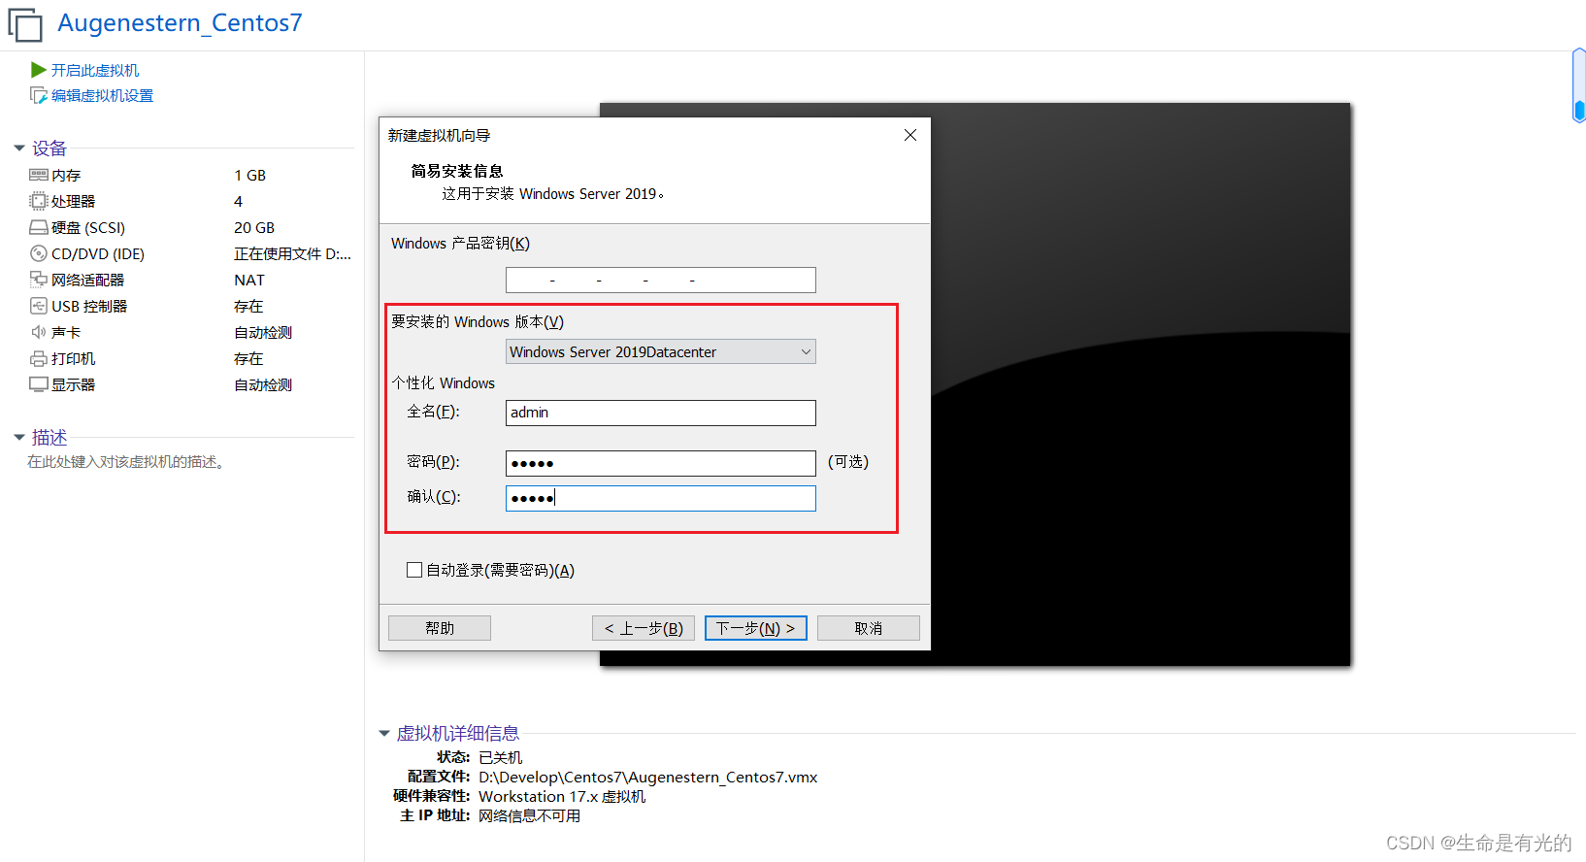Click the 开启此虚拟机 link

click(x=95, y=70)
